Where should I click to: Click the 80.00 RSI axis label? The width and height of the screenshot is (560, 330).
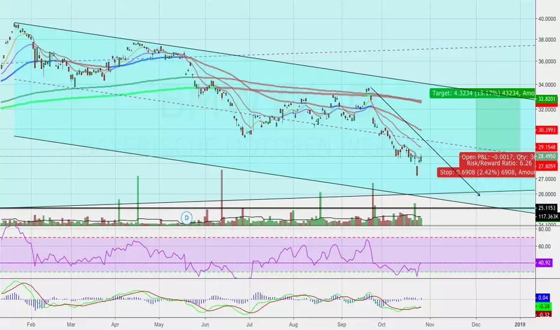(544, 230)
